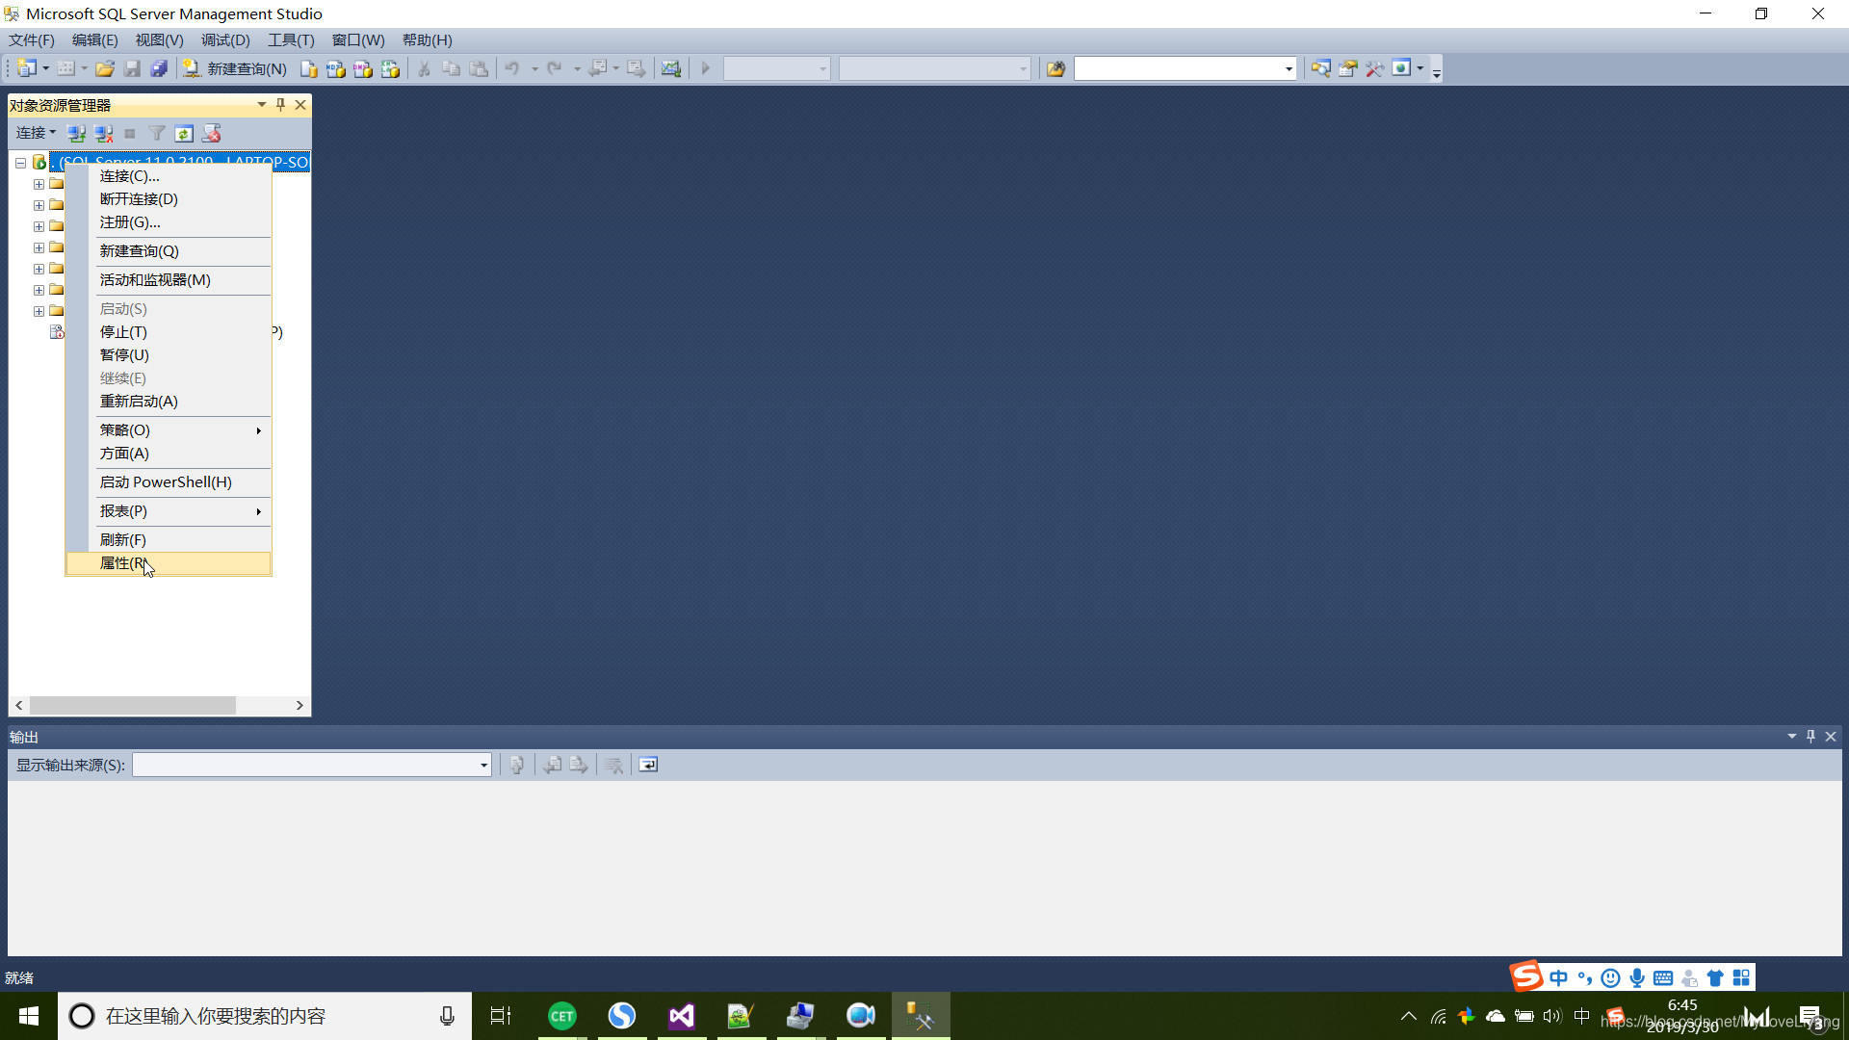Screen dimensions: 1849x1040
Task: Open the 调试(D) menu
Action: point(225,40)
